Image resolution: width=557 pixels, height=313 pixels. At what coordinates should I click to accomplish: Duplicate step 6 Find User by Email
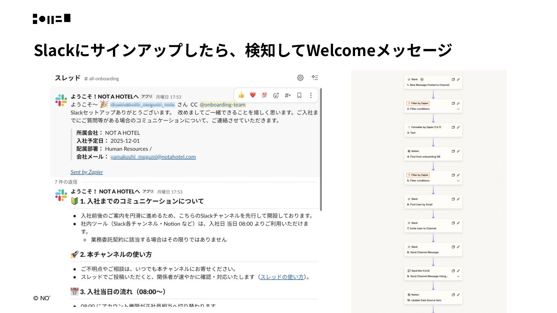click(x=453, y=199)
